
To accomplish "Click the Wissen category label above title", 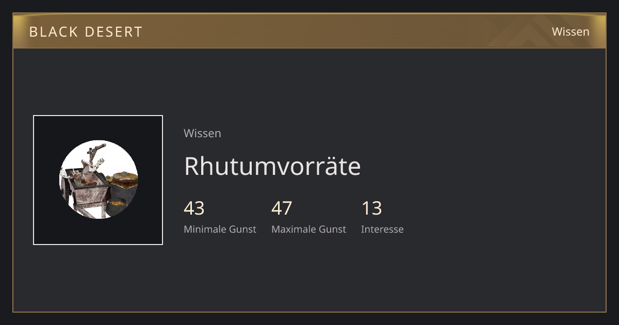I will click(x=202, y=133).
